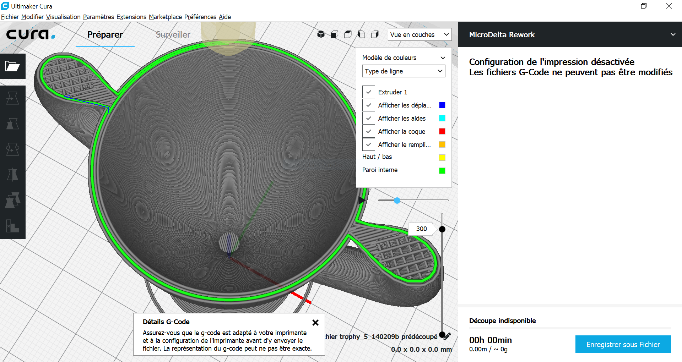Screen dimensions: 682x362
Task: Click Enregistrer sous Fichier button
Action: (x=623, y=344)
